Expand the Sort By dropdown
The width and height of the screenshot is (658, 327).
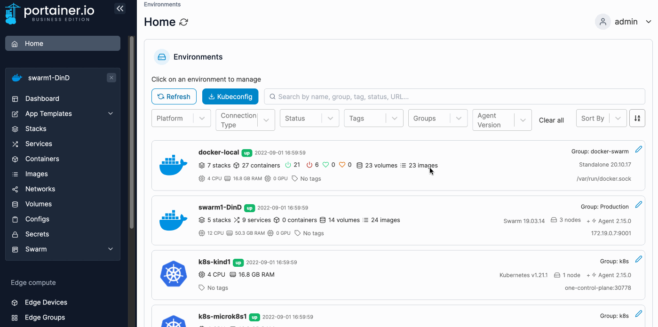tap(601, 119)
